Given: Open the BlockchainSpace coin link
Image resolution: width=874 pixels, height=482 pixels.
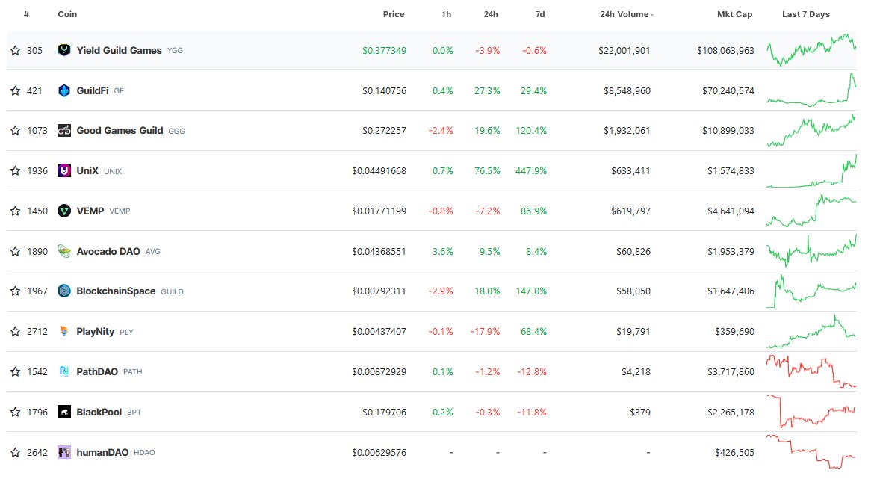Looking at the screenshot, I should (116, 291).
